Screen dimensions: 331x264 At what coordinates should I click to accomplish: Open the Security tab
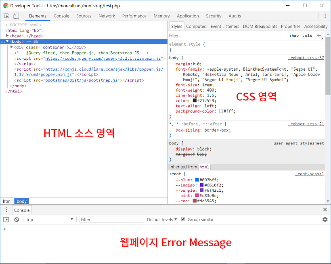pyautogui.click(x=214, y=16)
